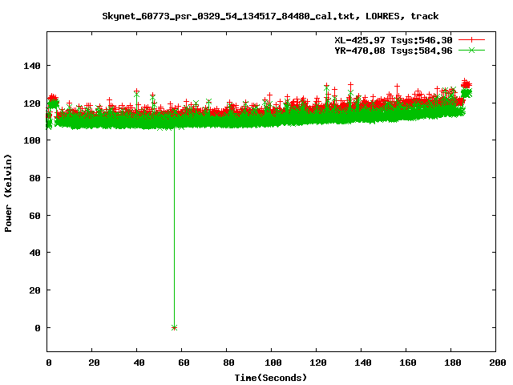Click the Time(Seconds) axis label
Viewport: 513px width, 385px height.
(x=271, y=378)
